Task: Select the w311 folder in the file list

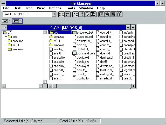Action: pyautogui.click(x=55, y=41)
